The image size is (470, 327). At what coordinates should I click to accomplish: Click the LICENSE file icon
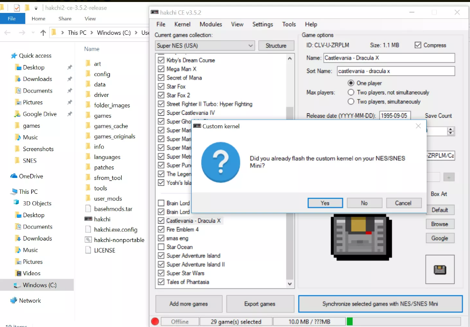[88, 250]
